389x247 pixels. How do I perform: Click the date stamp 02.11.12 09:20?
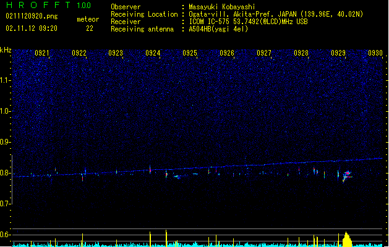coord(32,28)
